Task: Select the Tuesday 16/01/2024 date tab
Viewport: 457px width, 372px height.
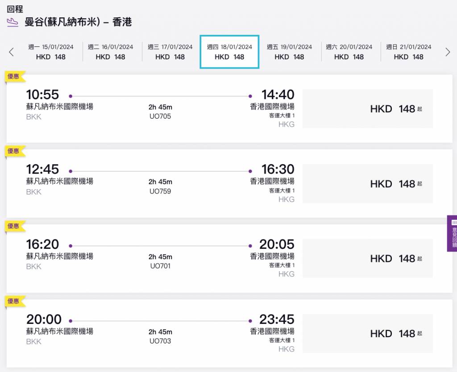Action: [110, 52]
